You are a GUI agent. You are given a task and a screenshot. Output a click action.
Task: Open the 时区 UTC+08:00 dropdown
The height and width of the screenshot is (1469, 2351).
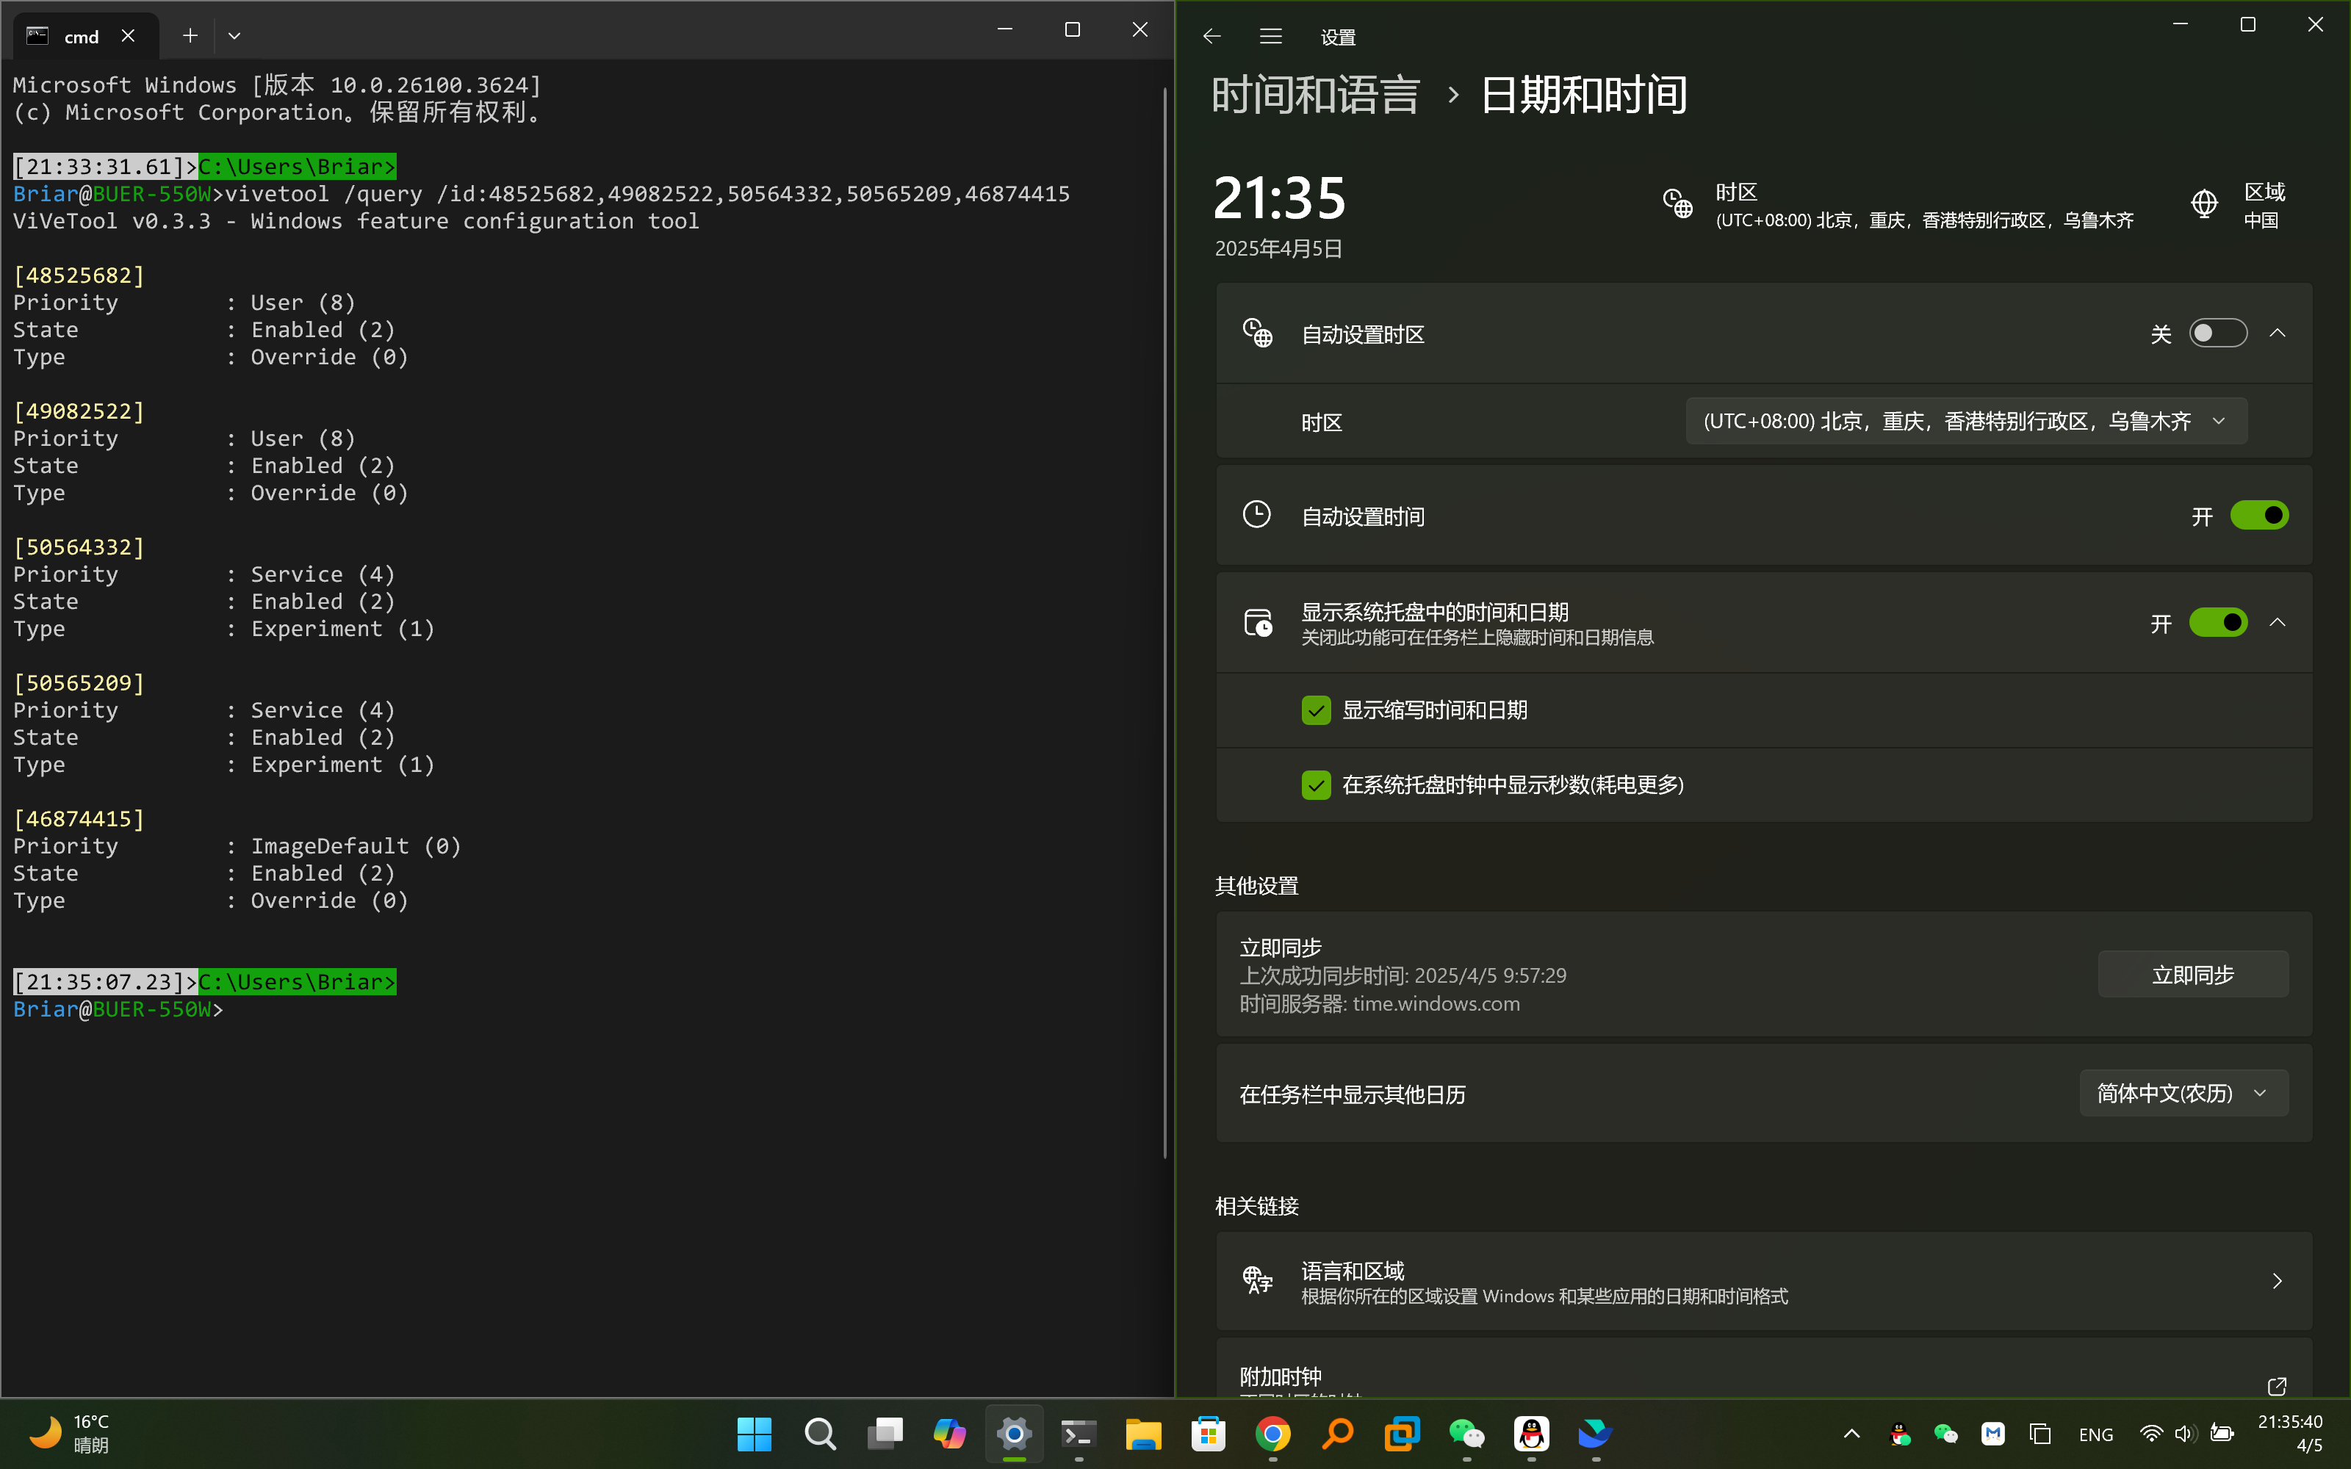pos(1965,422)
